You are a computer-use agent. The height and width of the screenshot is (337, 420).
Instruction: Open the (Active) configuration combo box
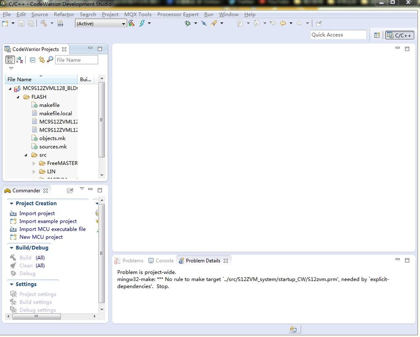[x=101, y=24]
